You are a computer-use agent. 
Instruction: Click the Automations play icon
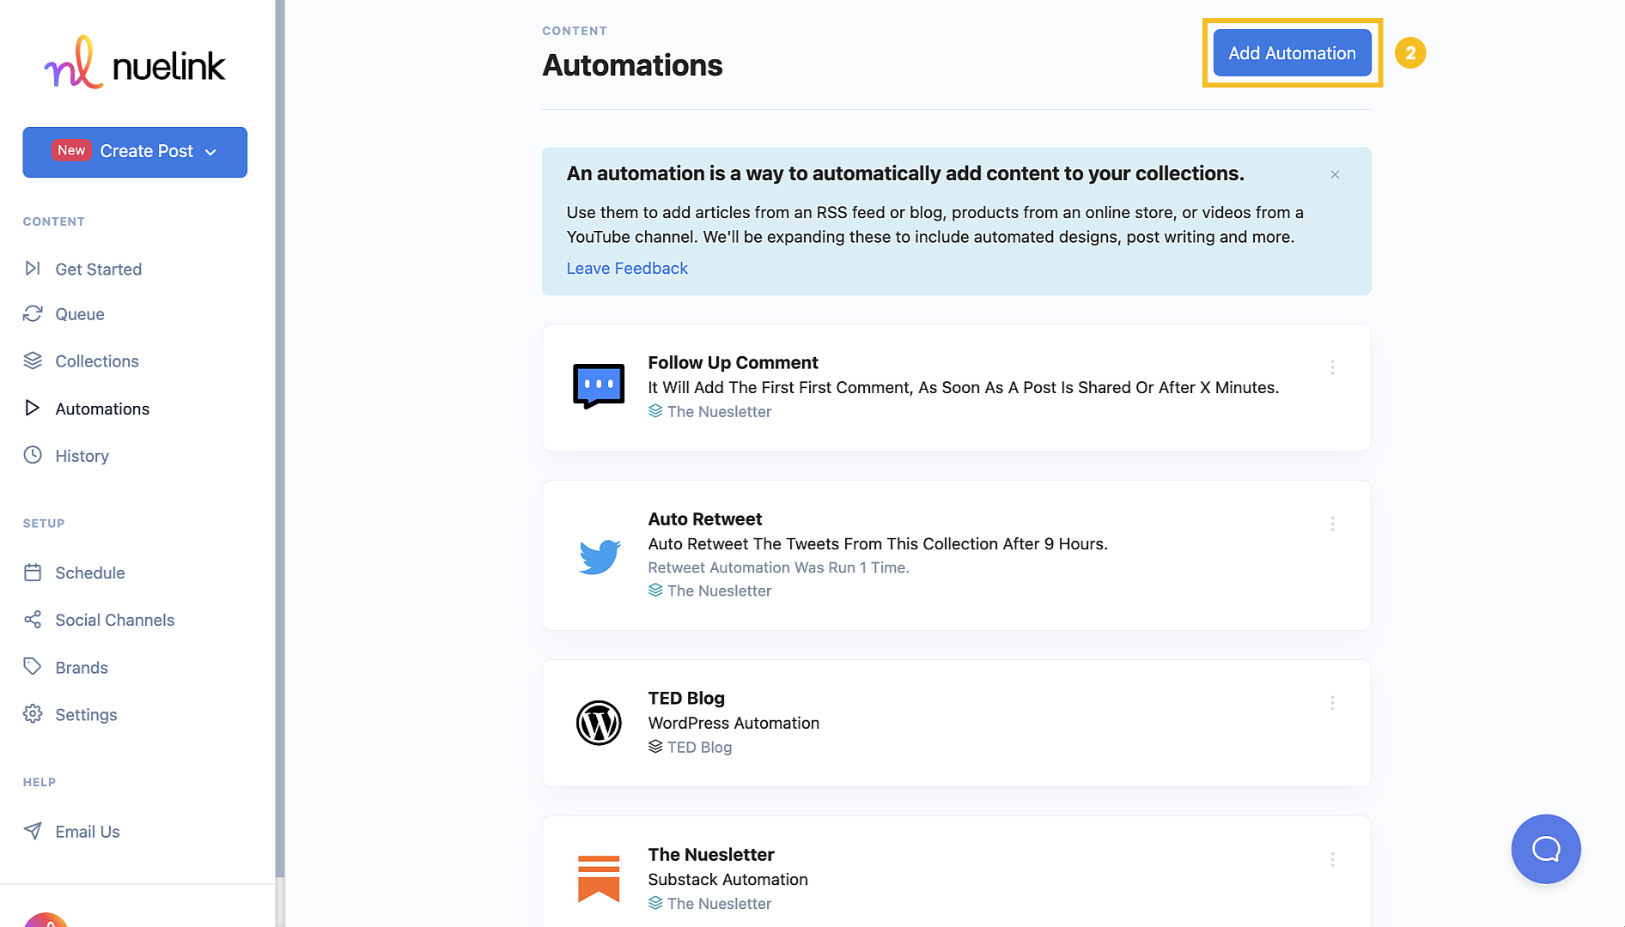tap(33, 408)
